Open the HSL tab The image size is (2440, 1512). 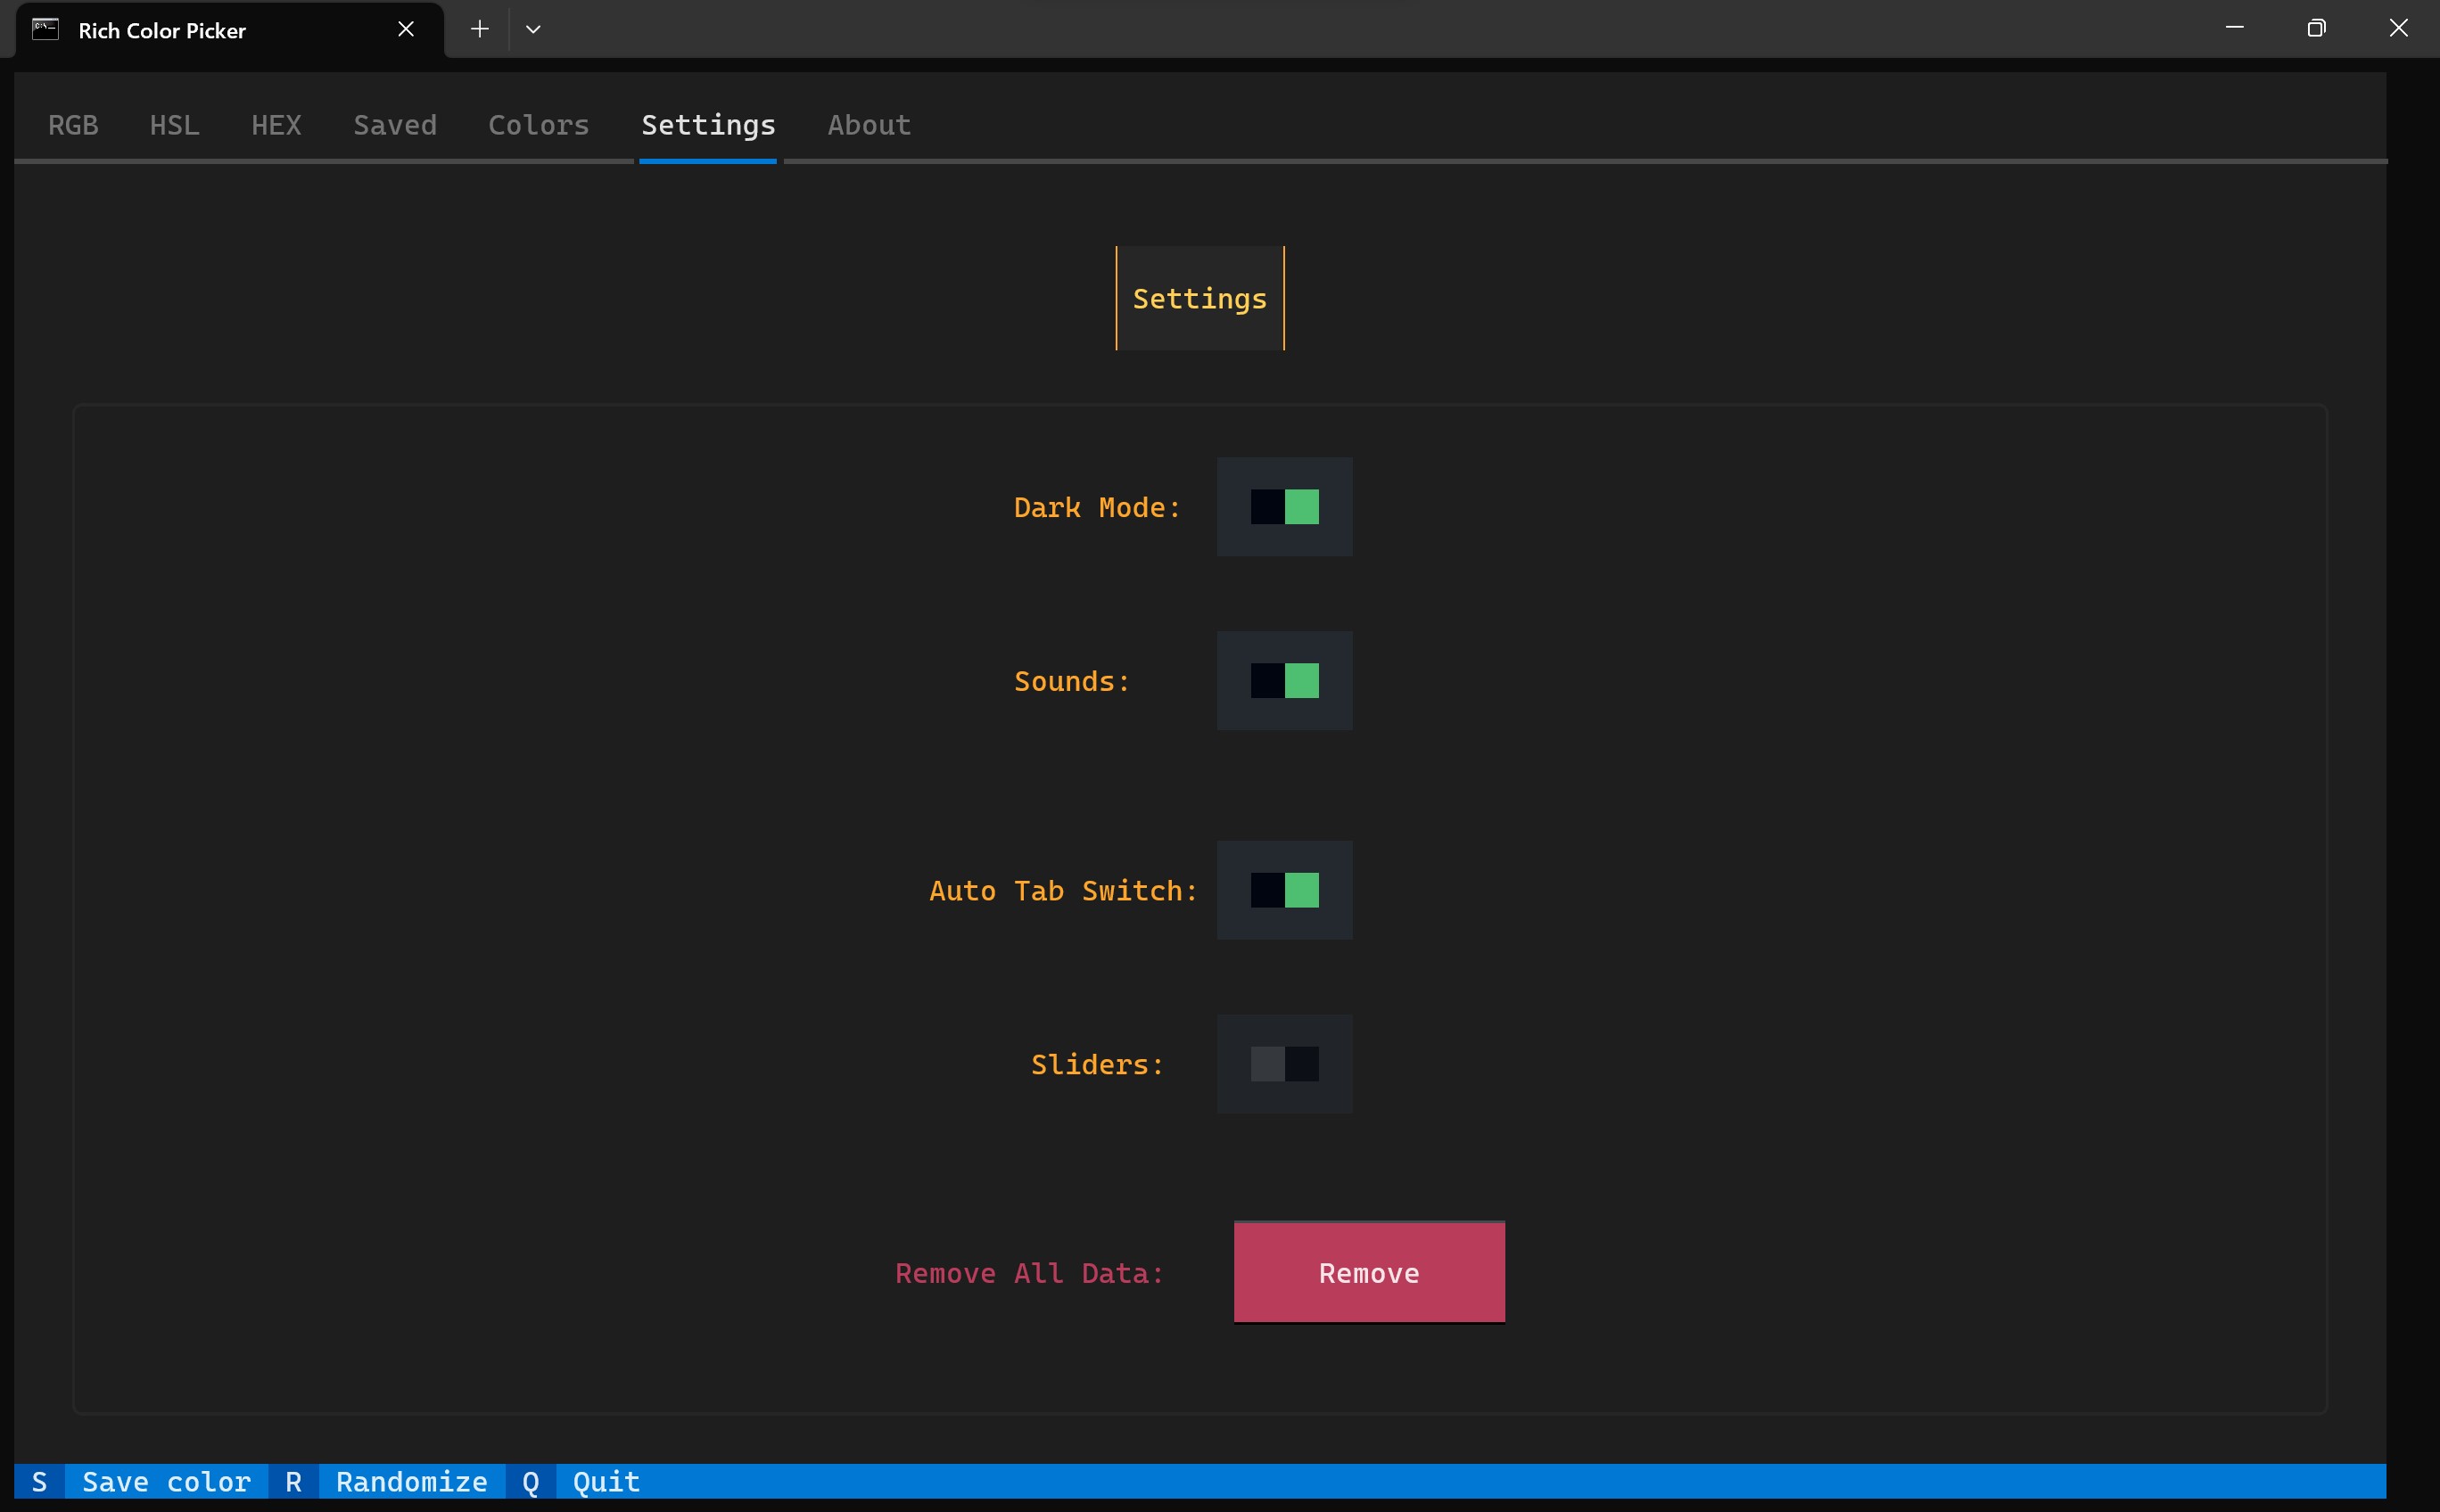[x=174, y=125]
